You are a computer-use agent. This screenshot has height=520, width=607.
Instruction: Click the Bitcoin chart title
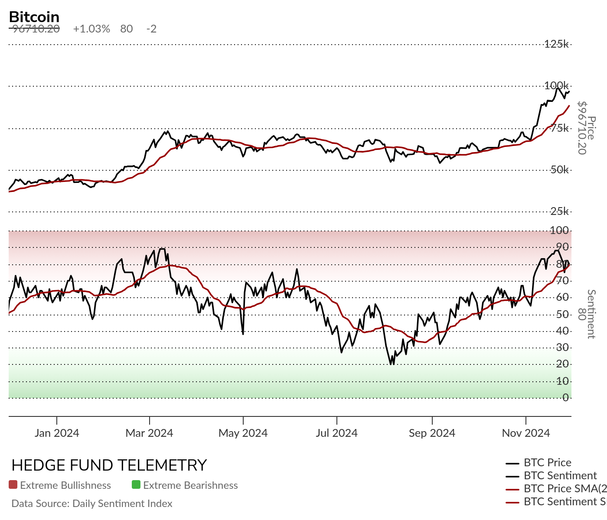point(34,17)
